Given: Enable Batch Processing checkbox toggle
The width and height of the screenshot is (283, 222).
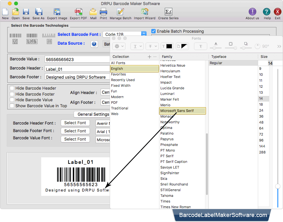Looking at the screenshot, I should [x=153, y=31].
